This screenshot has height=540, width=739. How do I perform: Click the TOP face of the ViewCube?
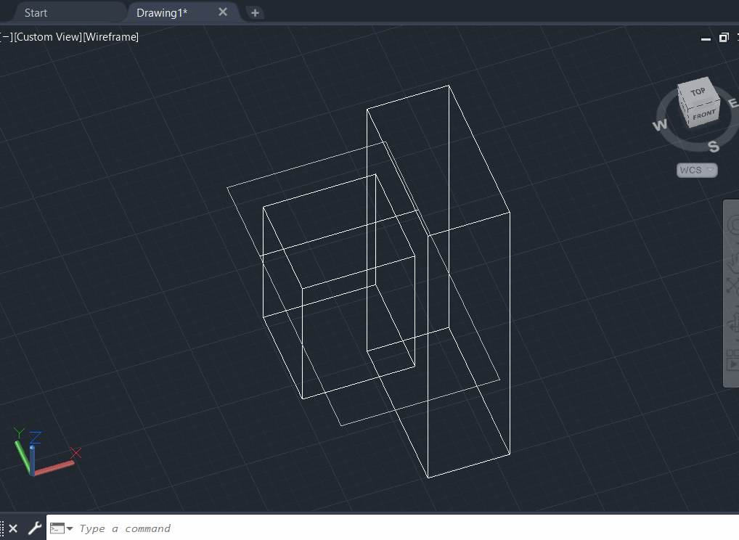(x=699, y=92)
